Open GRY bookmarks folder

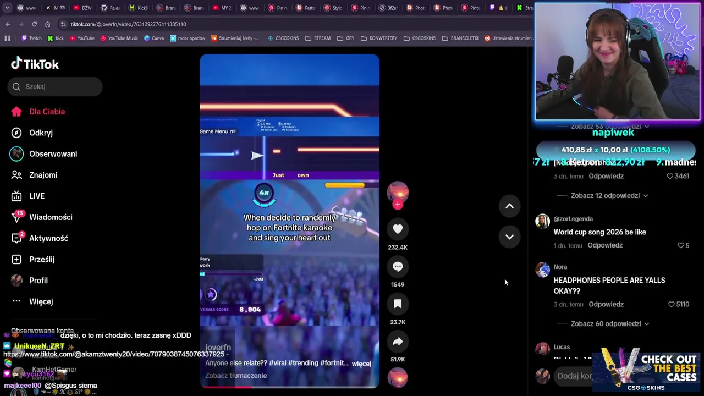(346, 38)
